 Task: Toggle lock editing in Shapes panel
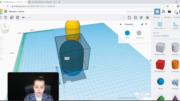(x=142, y=24)
